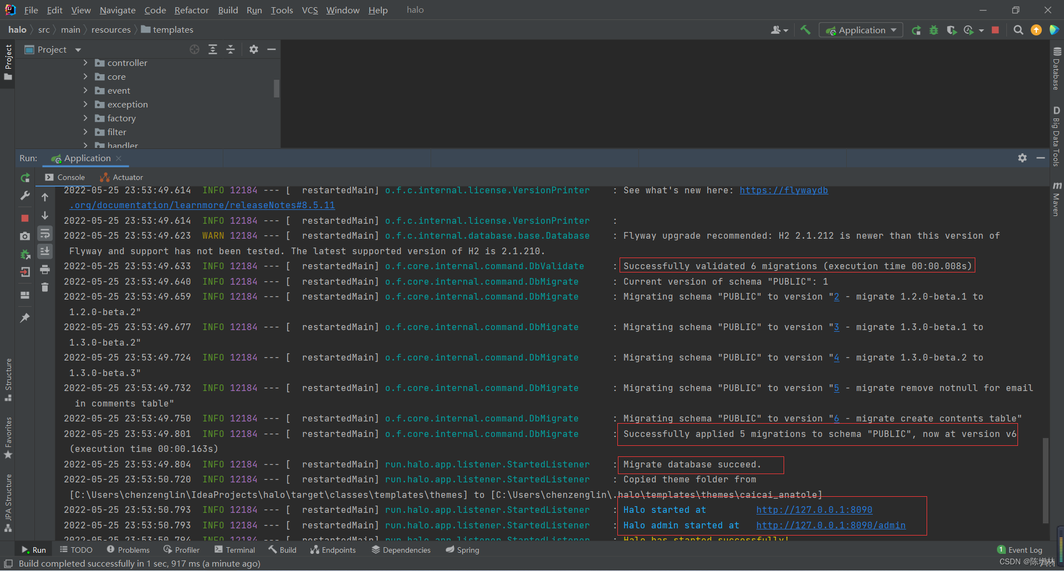Collapse all in the Project tree
The image size is (1064, 571).
tap(231, 49)
